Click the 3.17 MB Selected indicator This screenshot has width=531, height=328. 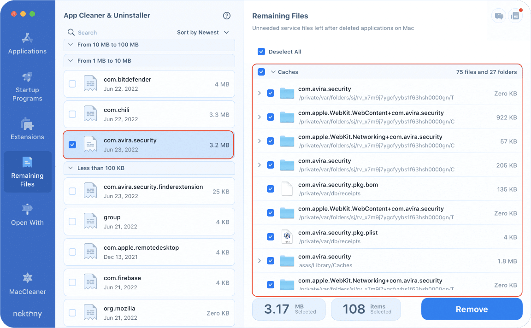click(x=289, y=309)
